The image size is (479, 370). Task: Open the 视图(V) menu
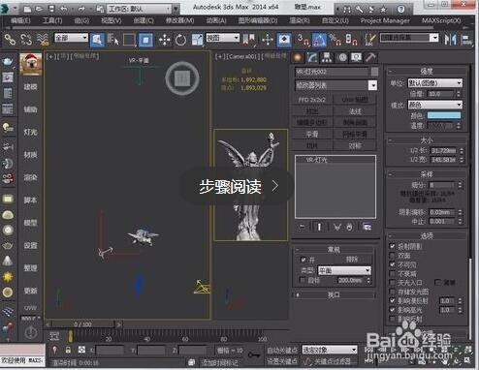pyautogui.click(x=112, y=21)
